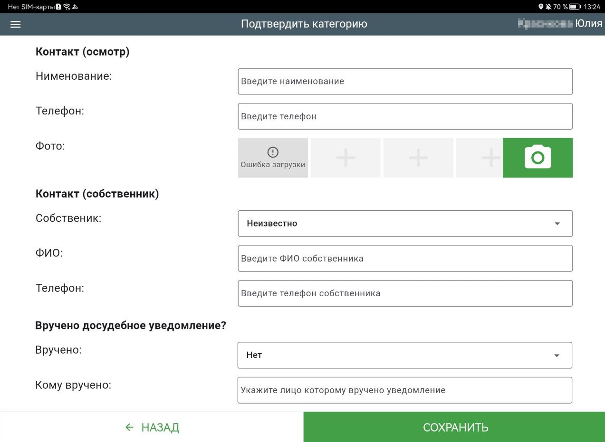Tap the 'Ошибка загрузки' photo thumbnail

[x=273, y=158]
